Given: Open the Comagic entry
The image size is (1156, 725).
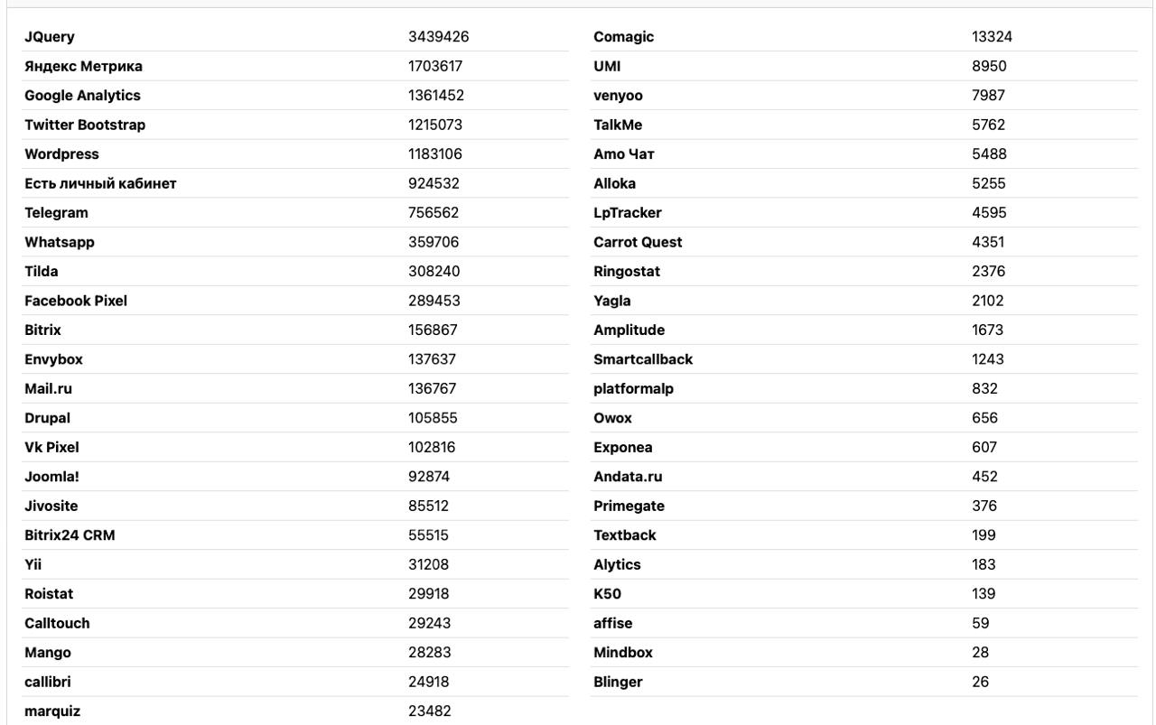Looking at the screenshot, I should (x=623, y=37).
